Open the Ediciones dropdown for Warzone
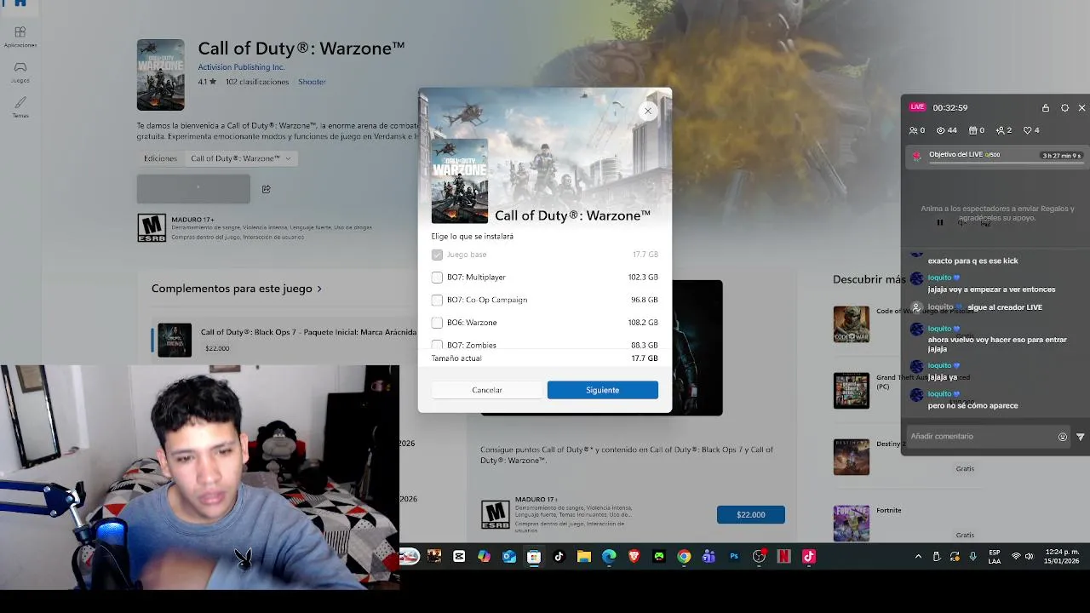The image size is (1090, 613). click(241, 158)
